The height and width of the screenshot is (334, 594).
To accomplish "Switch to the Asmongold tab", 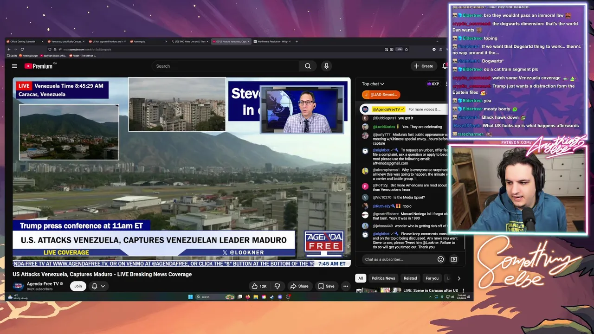I will pos(149,41).
